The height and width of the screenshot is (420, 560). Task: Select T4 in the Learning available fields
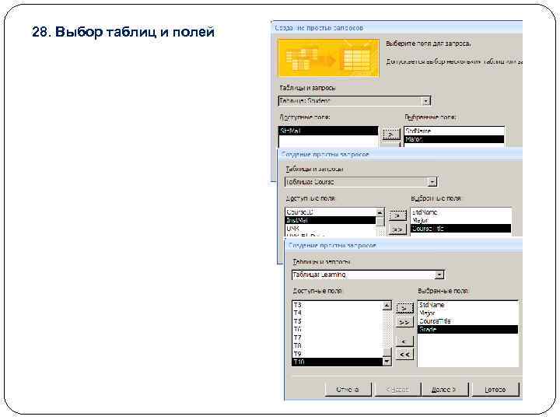[x=337, y=313]
